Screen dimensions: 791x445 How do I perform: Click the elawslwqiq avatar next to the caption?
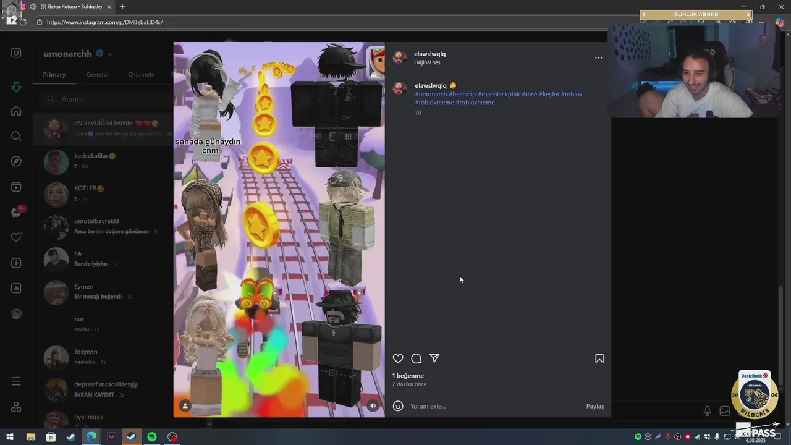coord(400,88)
